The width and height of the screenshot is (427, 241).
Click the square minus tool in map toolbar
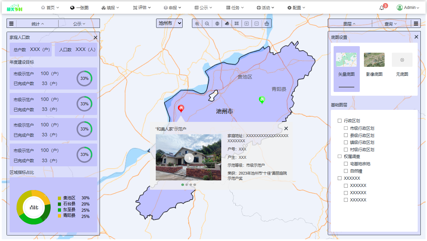click(x=256, y=24)
